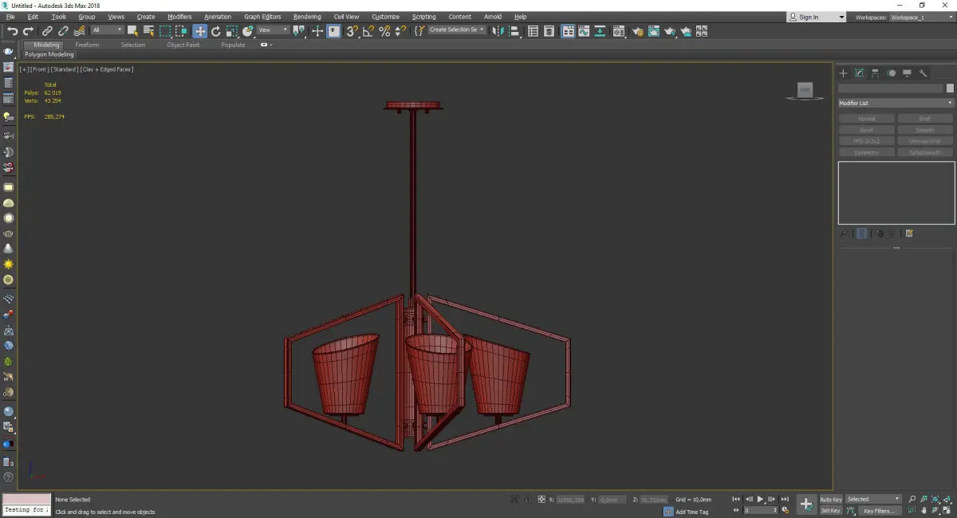Image resolution: width=957 pixels, height=518 pixels.
Task: Open the Utilities wrench panel
Action: click(923, 73)
